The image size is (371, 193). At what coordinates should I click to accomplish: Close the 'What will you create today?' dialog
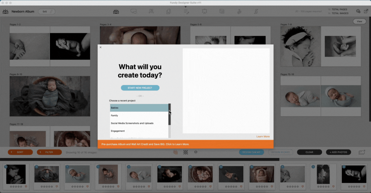pyautogui.click(x=100, y=47)
